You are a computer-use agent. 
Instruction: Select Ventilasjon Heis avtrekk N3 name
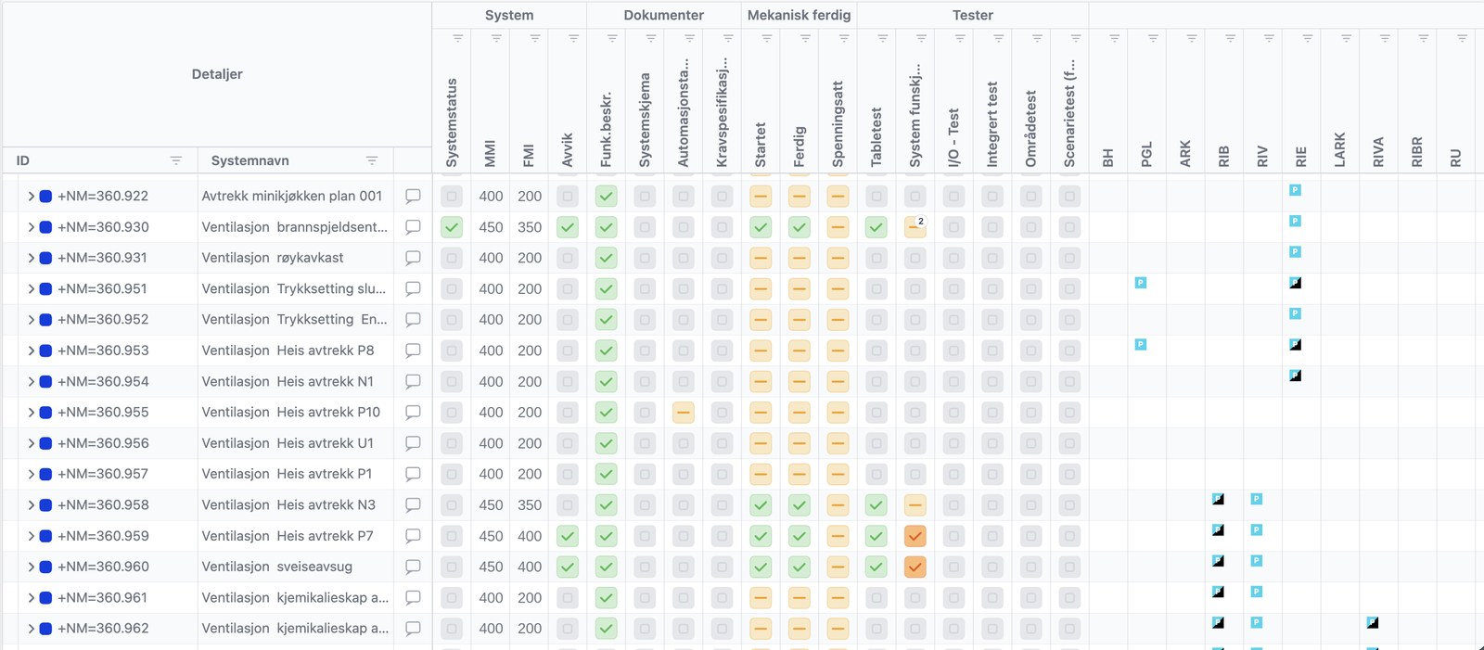(288, 504)
